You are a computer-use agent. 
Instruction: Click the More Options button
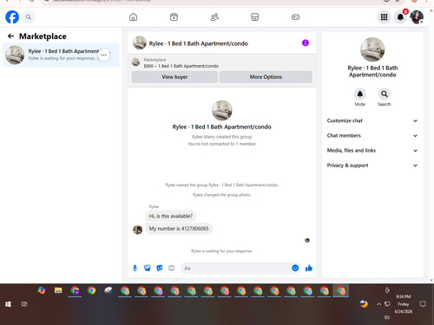point(266,77)
